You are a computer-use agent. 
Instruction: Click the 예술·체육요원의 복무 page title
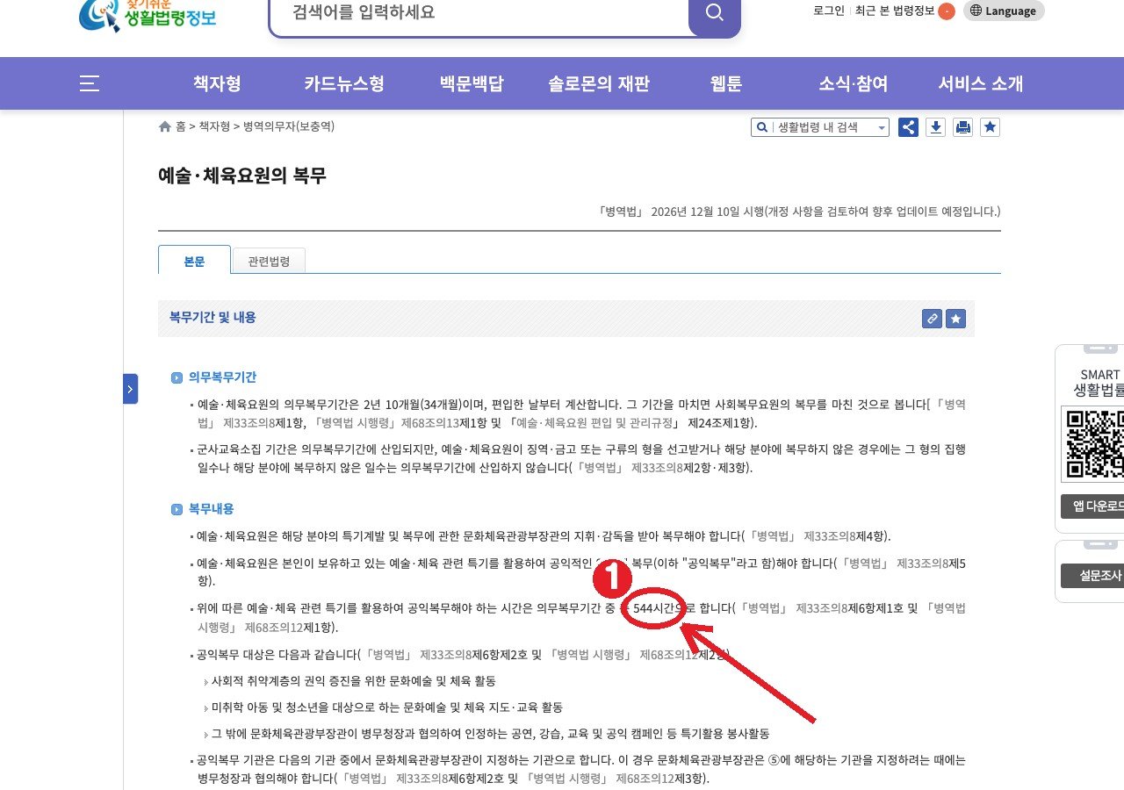(242, 176)
